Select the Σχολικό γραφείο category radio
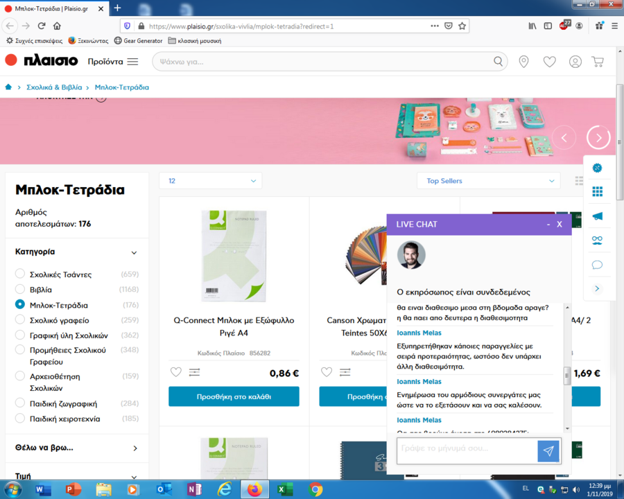The width and height of the screenshot is (624, 499). point(20,319)
